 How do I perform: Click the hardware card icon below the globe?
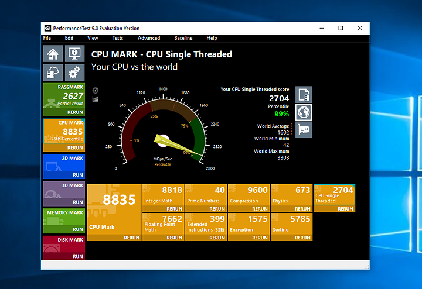(x=304, y=130)
